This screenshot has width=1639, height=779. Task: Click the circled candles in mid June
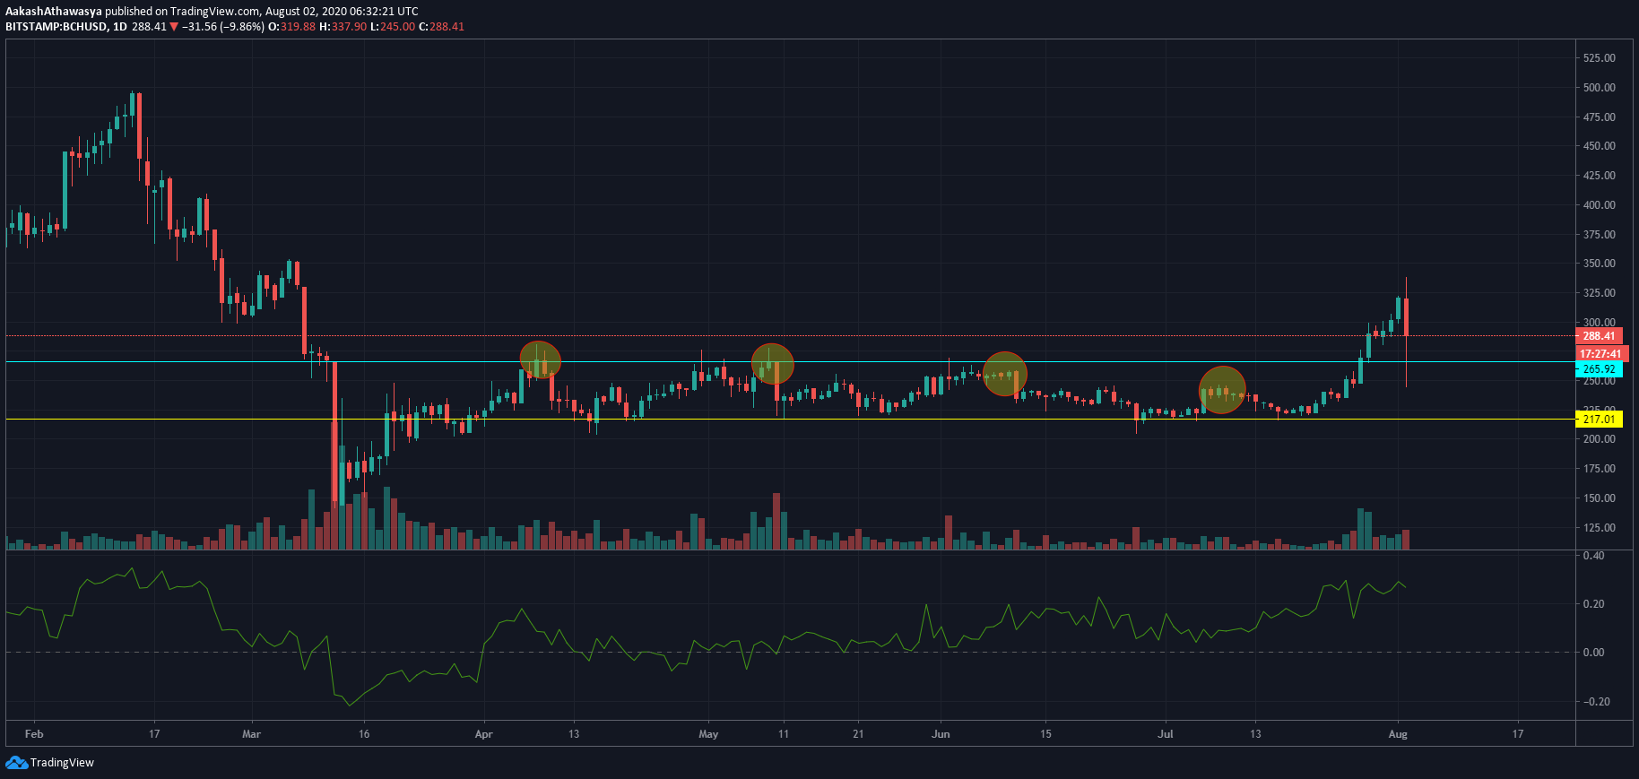1005,374
